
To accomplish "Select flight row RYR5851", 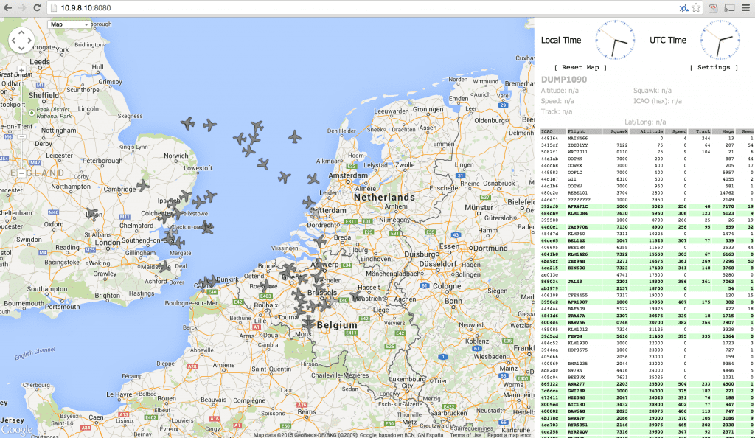I will pos(647,425).
